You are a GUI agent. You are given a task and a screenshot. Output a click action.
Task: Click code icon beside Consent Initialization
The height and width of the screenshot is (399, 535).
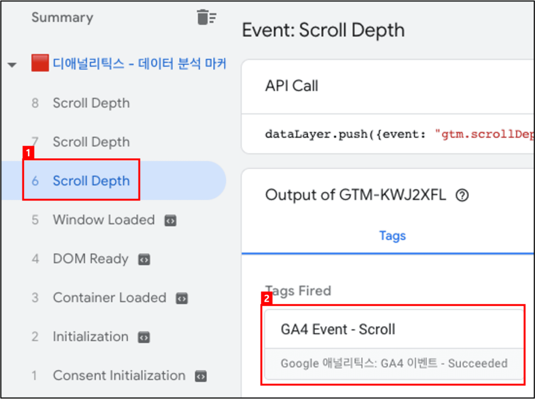[x=201, y=376]
